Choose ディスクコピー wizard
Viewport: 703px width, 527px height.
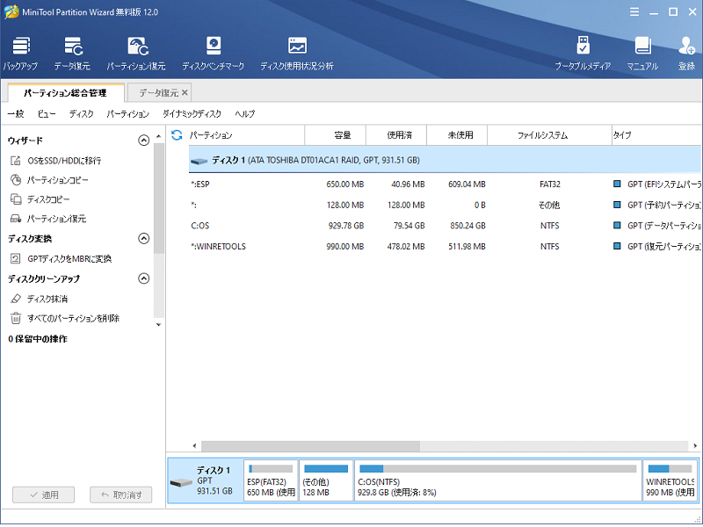[x=40, y=199]
